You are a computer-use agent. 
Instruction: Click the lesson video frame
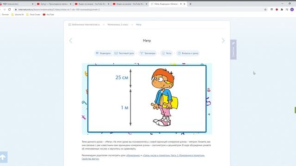[x=147, y=99]
